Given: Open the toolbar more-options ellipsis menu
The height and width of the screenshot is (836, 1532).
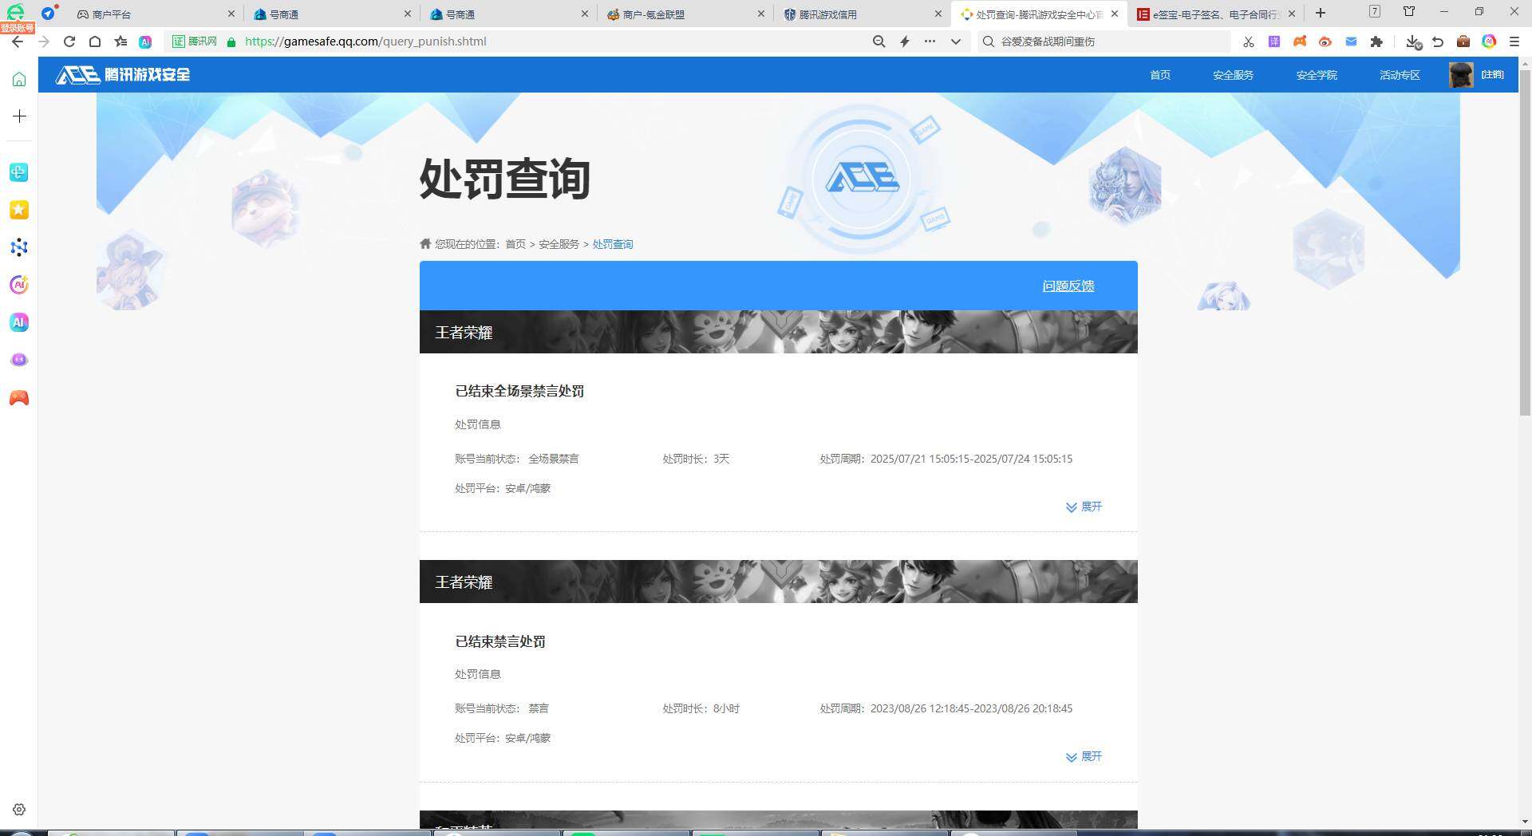Looking at the screenshot, I should click(930, 41).
